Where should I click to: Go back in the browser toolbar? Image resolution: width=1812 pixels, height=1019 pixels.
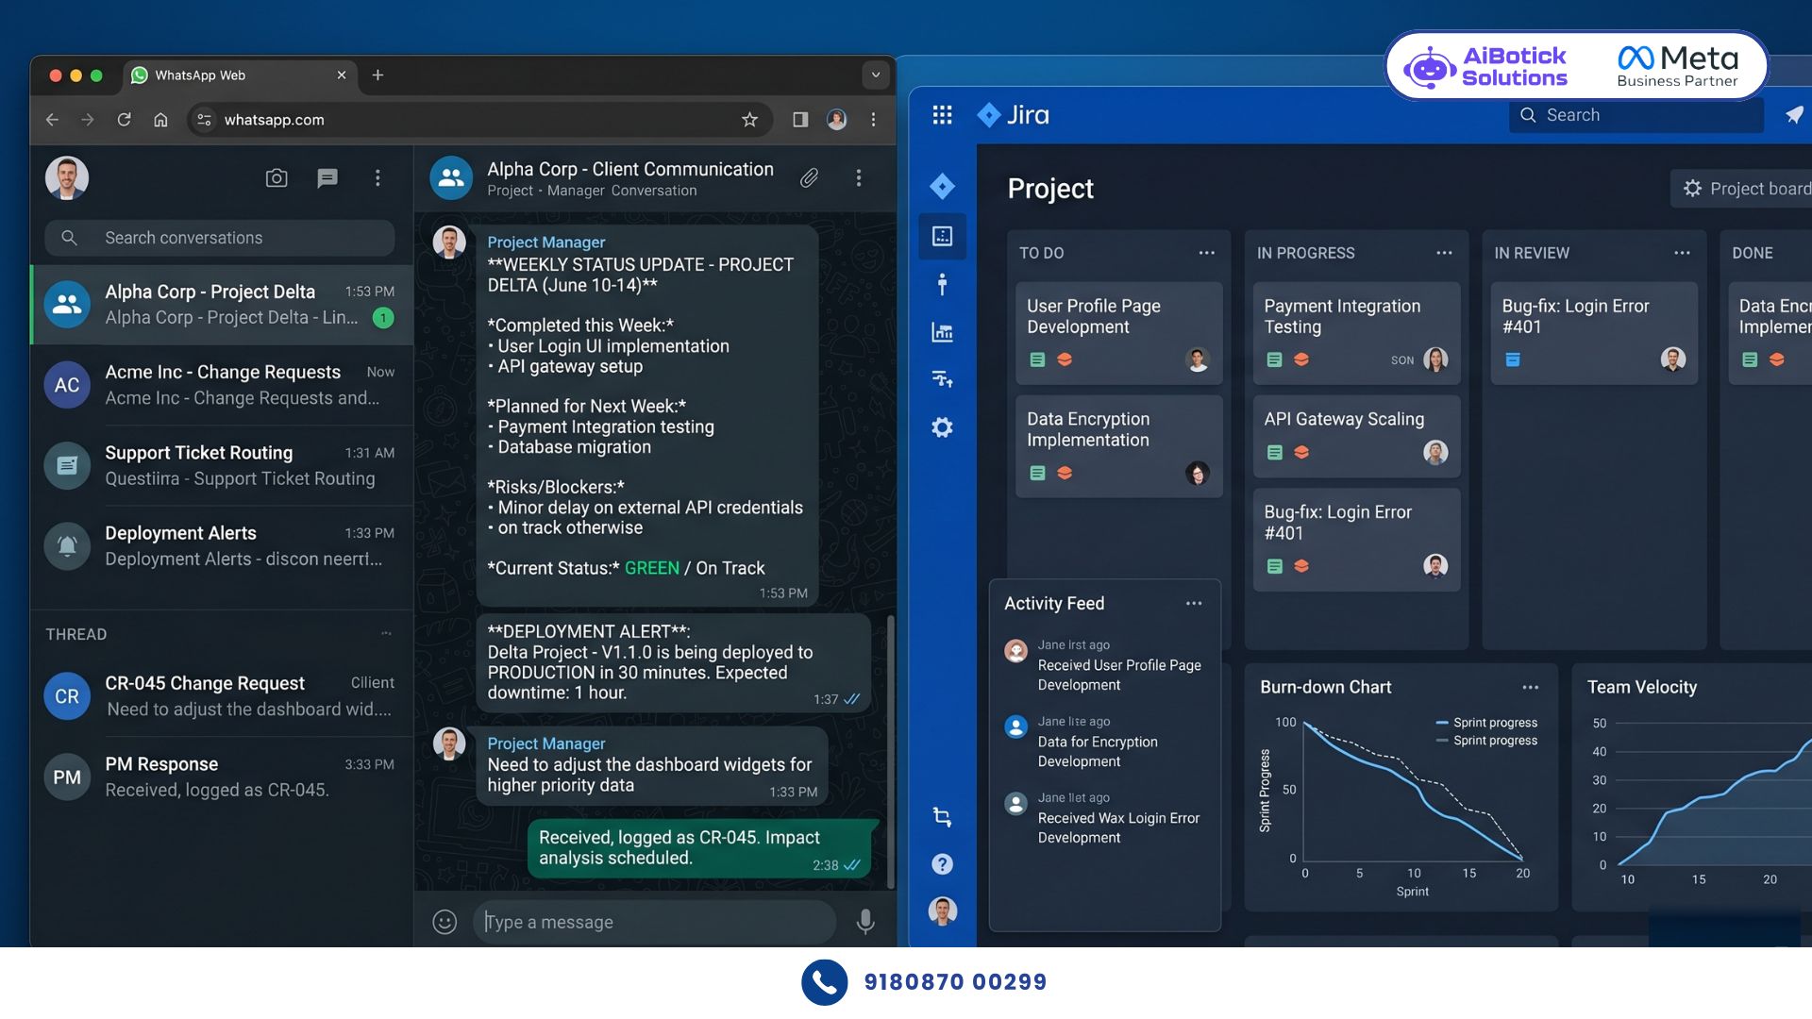point(53,120)
